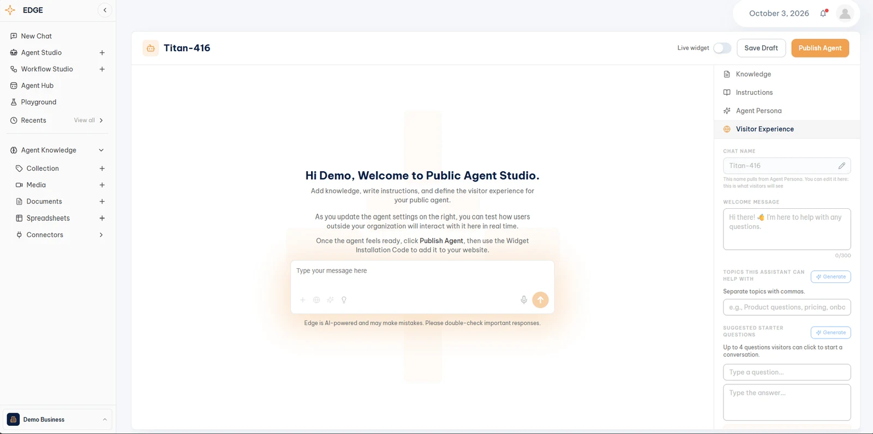This screenshot has width=873, height=434.
Task: Click the topics input field
Action: pyautogui.click(x=787, y=308)
